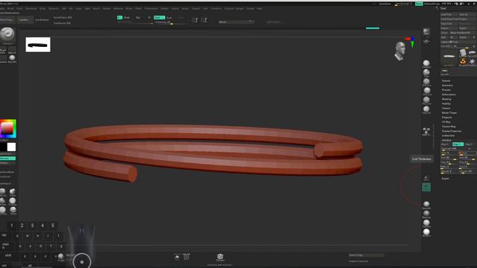477x268 pixels.
Task: Open the Help menu
Action: (x=259, y=8)
